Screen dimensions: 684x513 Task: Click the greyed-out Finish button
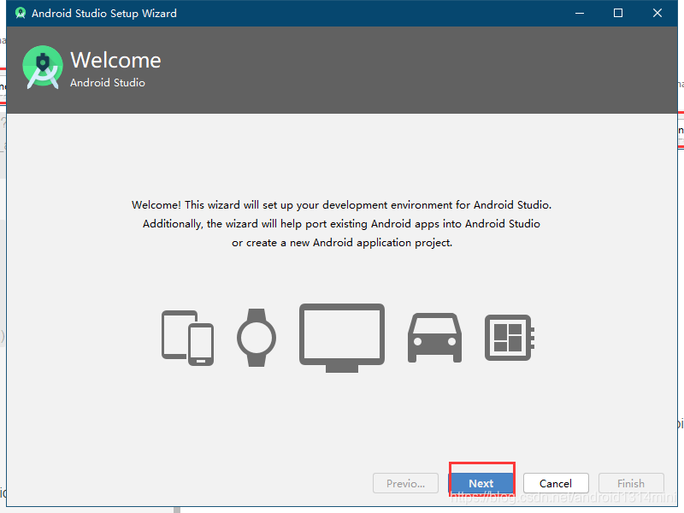pos(631,483)
